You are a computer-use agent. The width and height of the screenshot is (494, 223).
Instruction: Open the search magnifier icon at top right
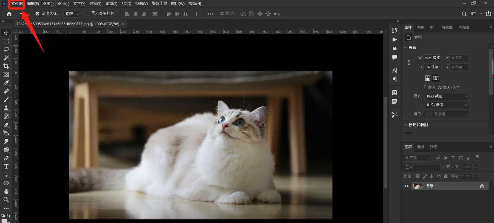(x=464, y=14)
